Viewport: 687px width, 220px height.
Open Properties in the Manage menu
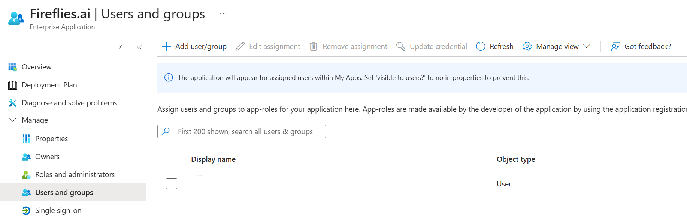click(x=51, y=139)
